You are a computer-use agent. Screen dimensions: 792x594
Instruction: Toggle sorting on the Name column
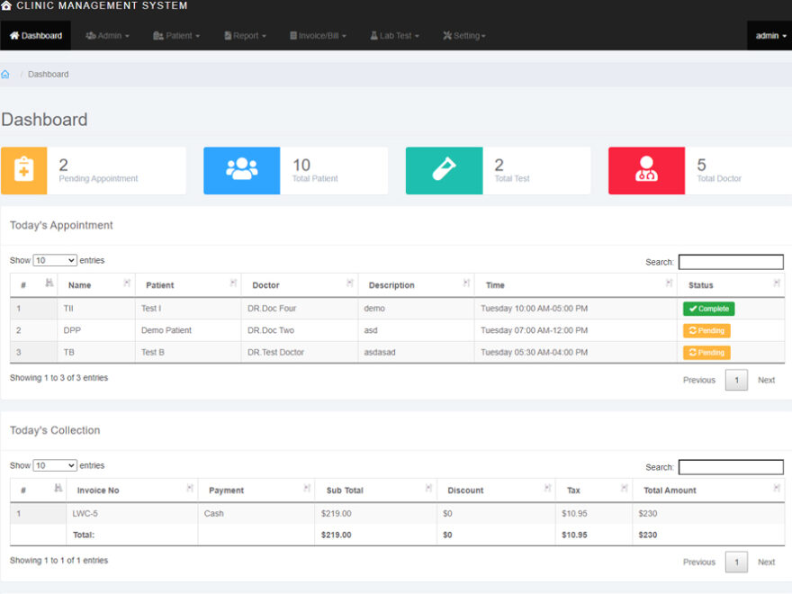96,285
